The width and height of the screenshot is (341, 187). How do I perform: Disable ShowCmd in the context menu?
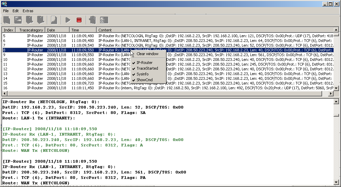(x=144, y=80)
